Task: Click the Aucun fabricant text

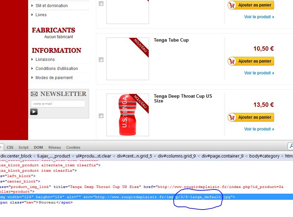Action: pyautogui.click(x=59, y=37)
